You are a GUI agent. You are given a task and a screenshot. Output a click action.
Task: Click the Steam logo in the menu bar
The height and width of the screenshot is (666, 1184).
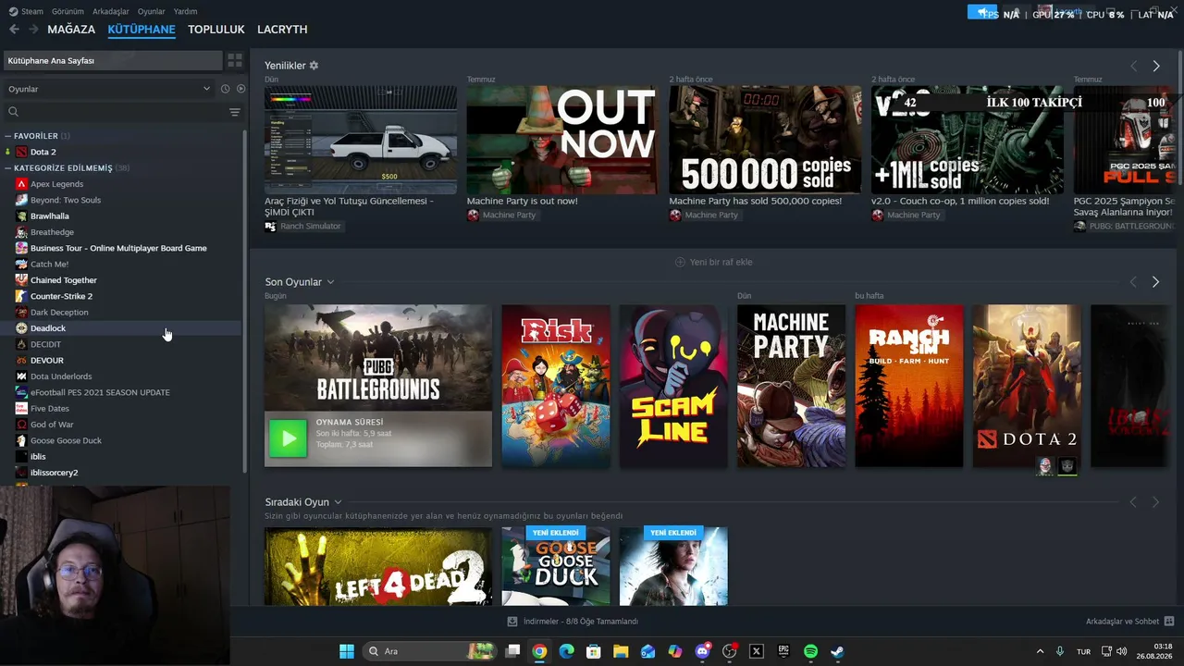coord(12,11)
